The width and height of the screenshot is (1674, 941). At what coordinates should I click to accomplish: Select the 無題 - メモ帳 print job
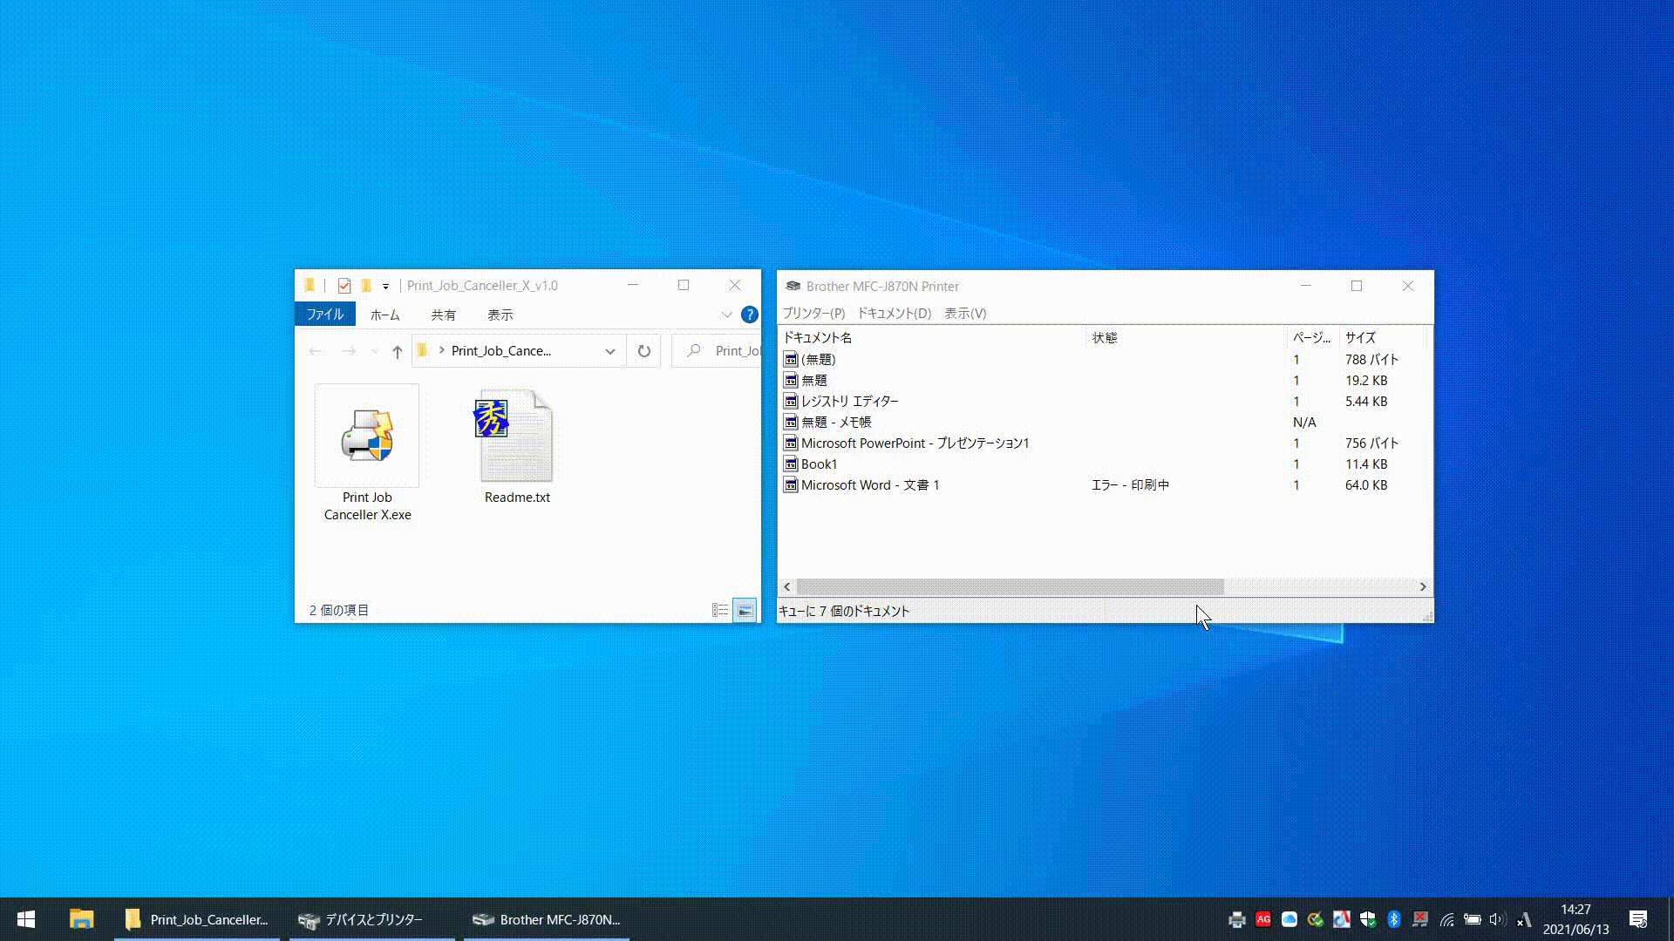1105,423
